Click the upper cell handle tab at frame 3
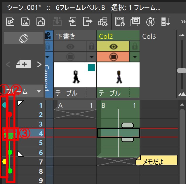The image size is (186, 184). [128, 125]
